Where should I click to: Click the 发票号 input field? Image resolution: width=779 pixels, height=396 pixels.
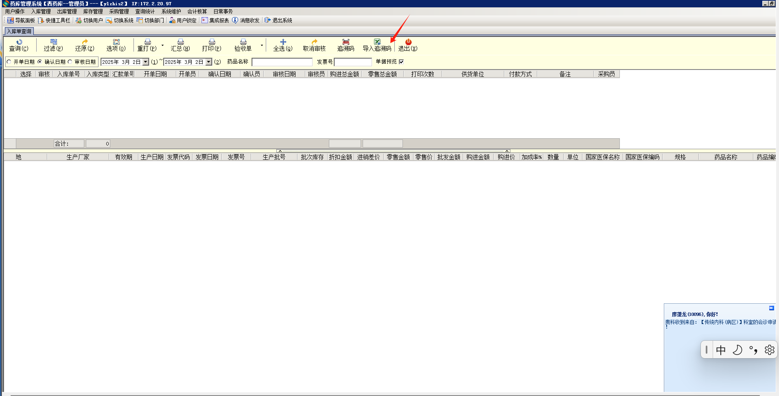click(353, 62)
